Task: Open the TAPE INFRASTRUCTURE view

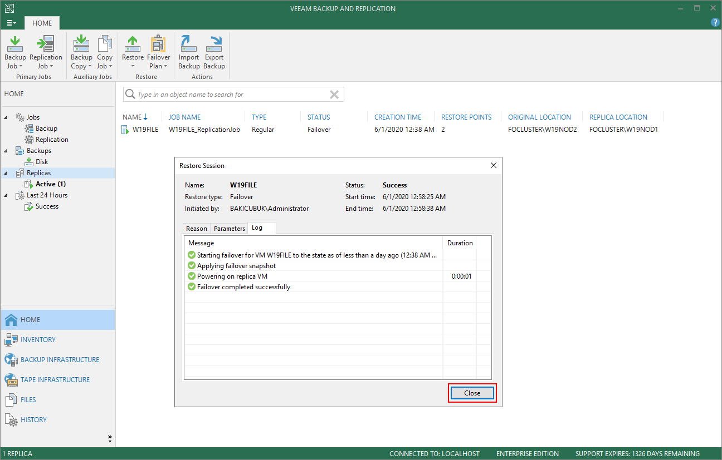Action: (x=58, y=380)
